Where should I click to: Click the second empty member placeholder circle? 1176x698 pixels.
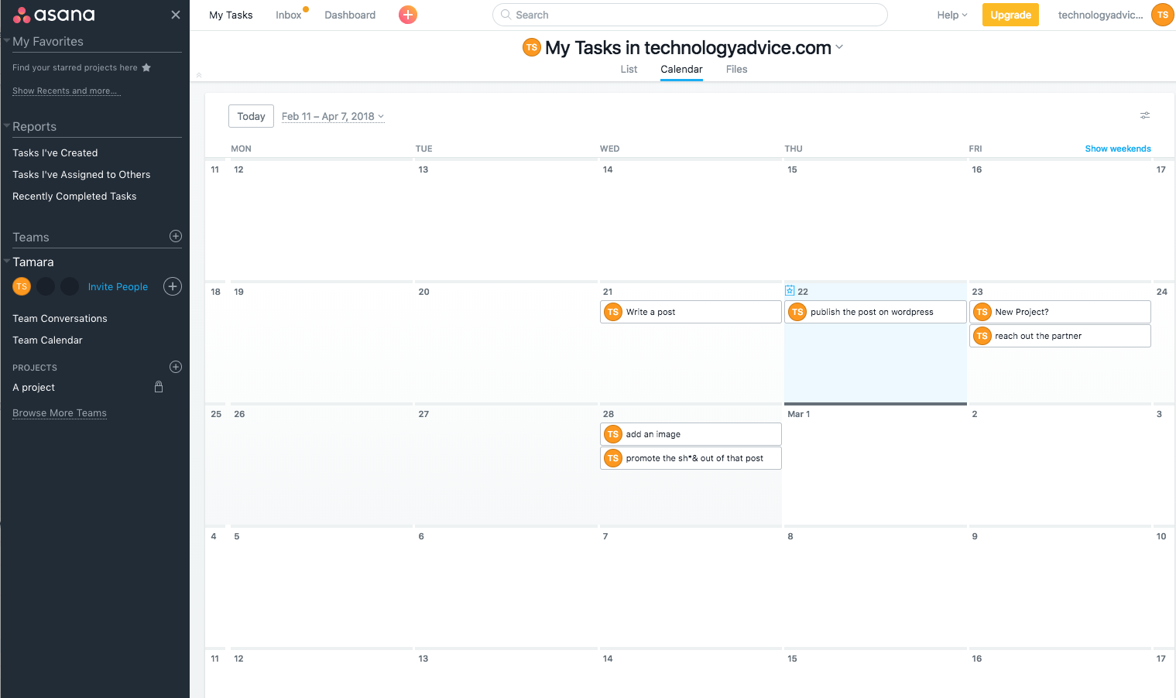[x=70, y=286]
